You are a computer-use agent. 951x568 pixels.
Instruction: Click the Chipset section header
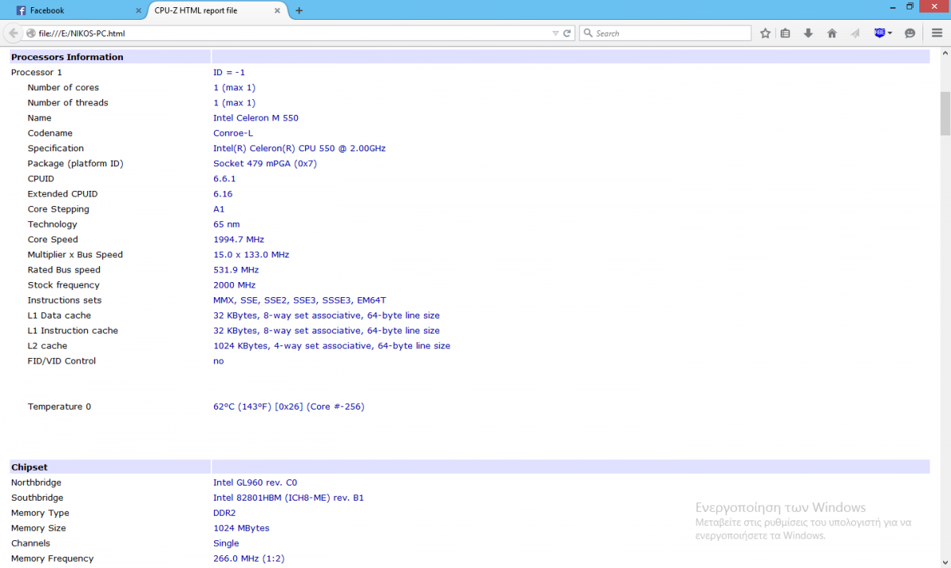[x=30, y=467]
